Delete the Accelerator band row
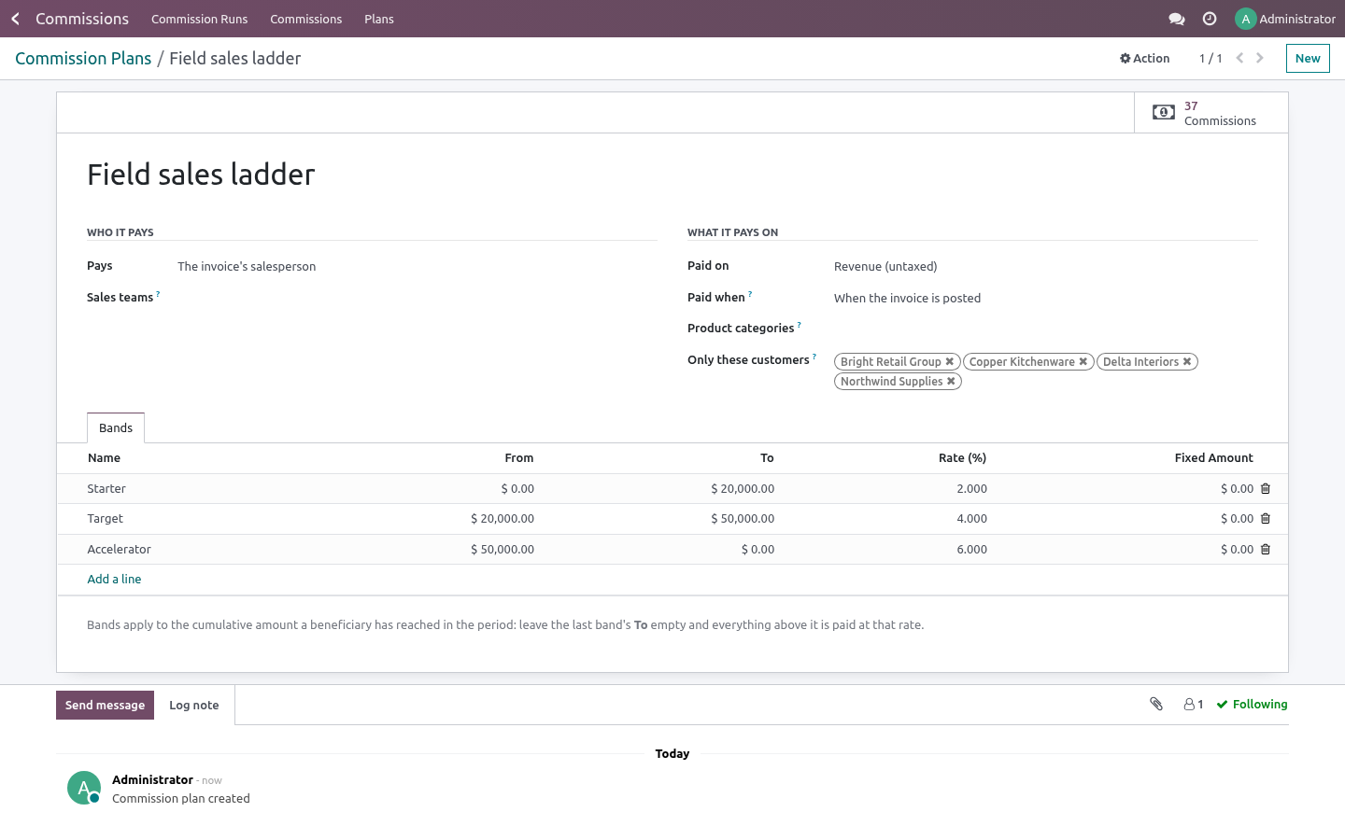1345x840 pixels. click(1266, 549)
